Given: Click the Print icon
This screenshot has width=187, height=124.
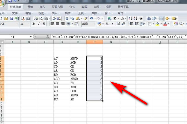Looking at the screenshot, I should point(36,19).
